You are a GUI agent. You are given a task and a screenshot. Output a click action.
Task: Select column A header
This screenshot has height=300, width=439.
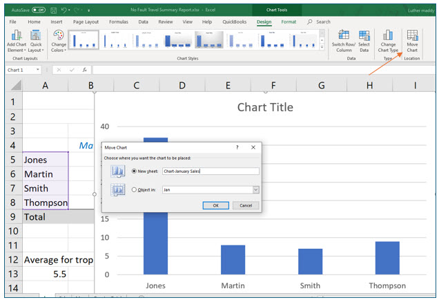coord(45,85)
